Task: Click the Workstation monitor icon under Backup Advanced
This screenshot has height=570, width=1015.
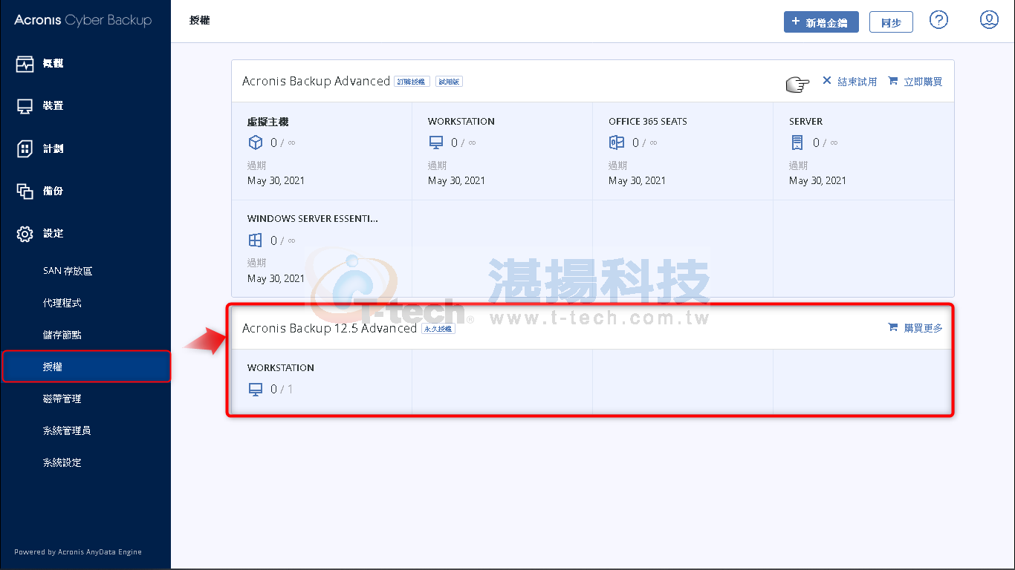Action: point(436,142)
